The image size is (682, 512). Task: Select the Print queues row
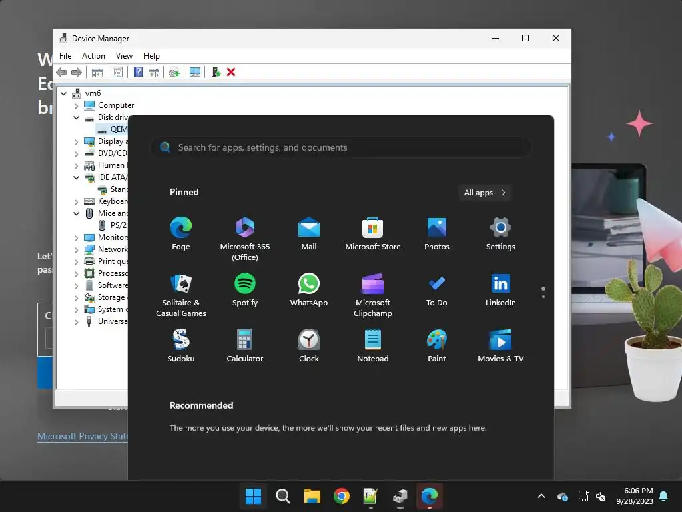105,261
